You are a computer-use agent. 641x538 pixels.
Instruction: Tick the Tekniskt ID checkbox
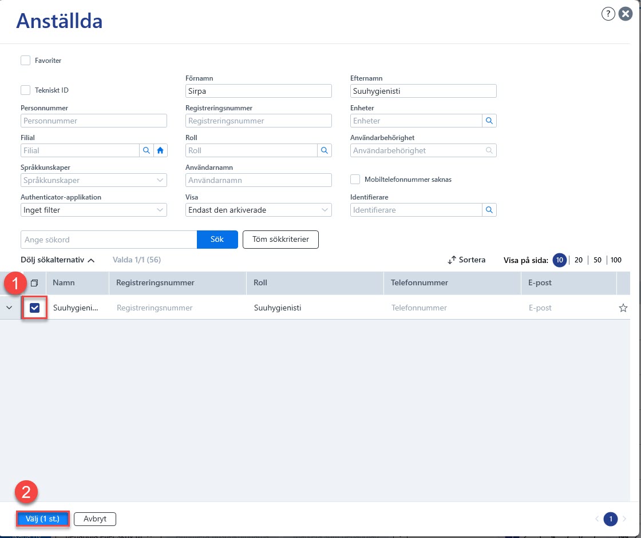click(25, 90)
